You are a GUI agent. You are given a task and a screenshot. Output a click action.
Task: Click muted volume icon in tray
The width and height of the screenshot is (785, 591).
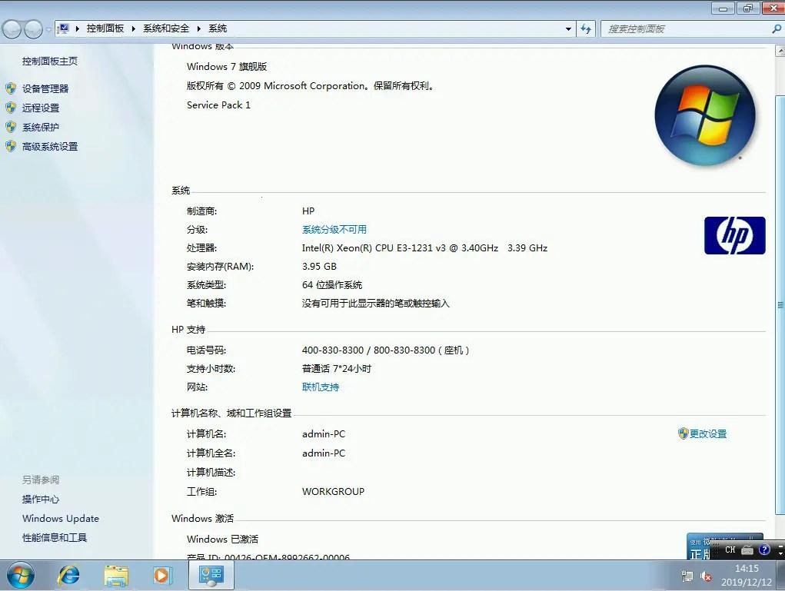[706, 576]
